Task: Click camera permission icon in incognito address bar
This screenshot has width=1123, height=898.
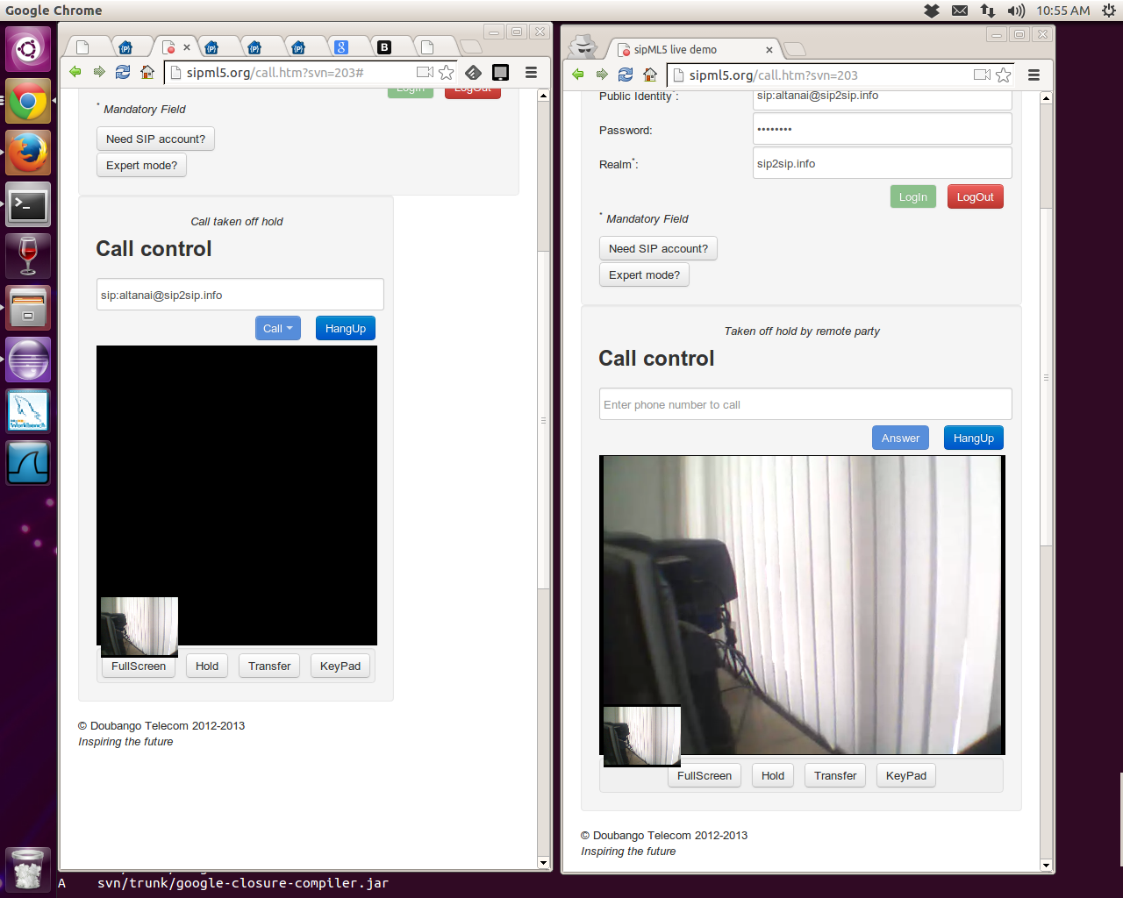Action: pyautogui.click(x=983, y=75)
